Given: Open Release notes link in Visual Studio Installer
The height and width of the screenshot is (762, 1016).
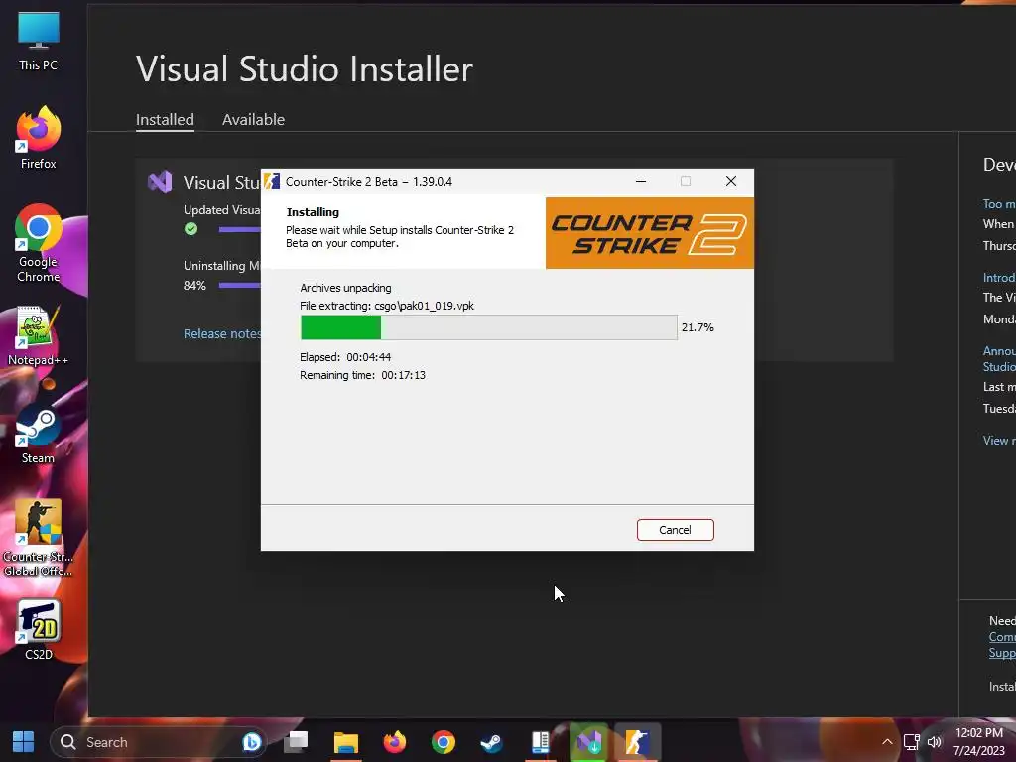Looking at the screenshot, I should point(222,333).
